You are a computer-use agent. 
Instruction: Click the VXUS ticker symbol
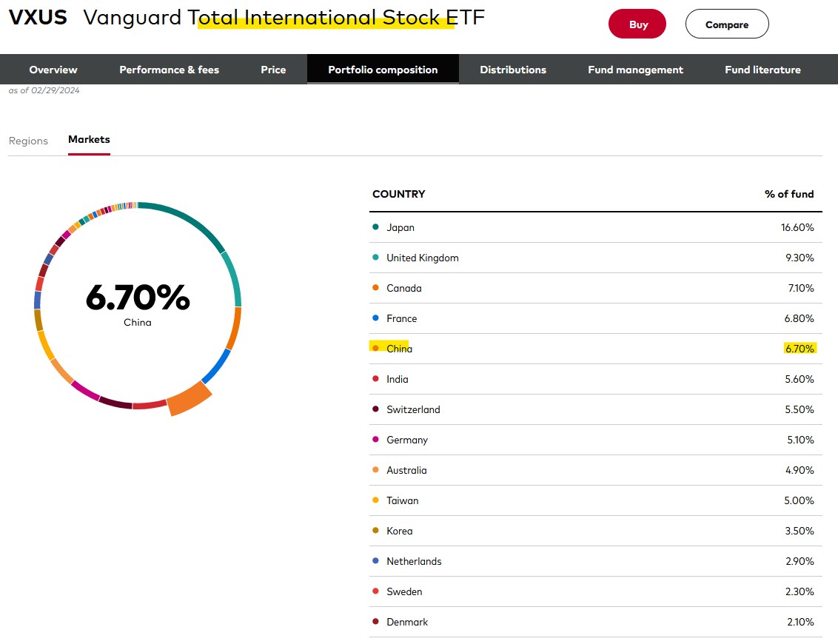click(38, 18)
